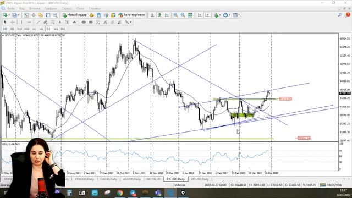
Task: Click the connection status 18075/9 kb
Action: (331, 185)
